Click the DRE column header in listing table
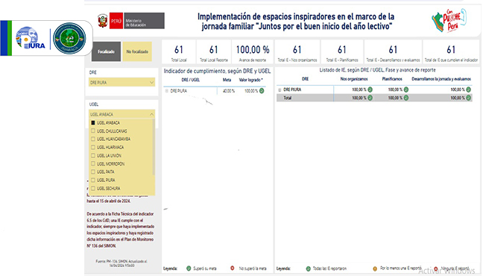The image size is (489, 276). point(306,79)
